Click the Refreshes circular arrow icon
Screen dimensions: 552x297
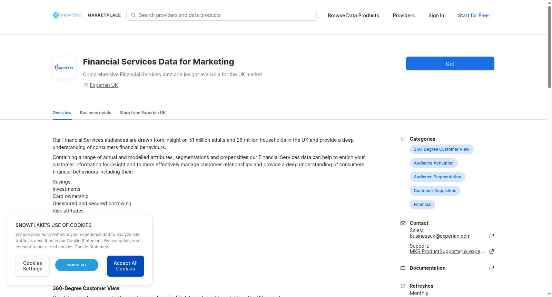[x=403, y=286]
